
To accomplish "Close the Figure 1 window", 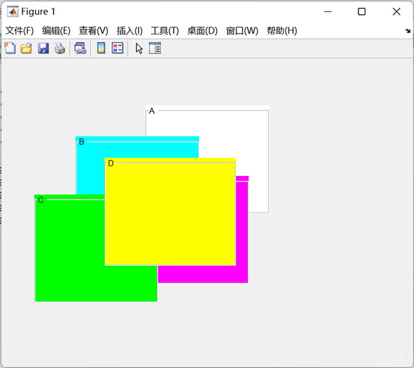I will pyautogui.click(x=397, y=12).
